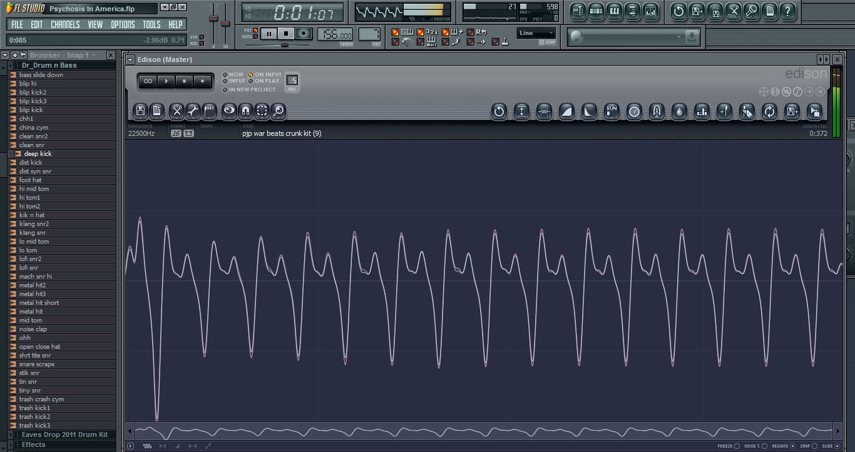Open Edison's zoom magnifier tool
Screen dimensions: 855x452
pyautogui.click(x=279, y=111)
